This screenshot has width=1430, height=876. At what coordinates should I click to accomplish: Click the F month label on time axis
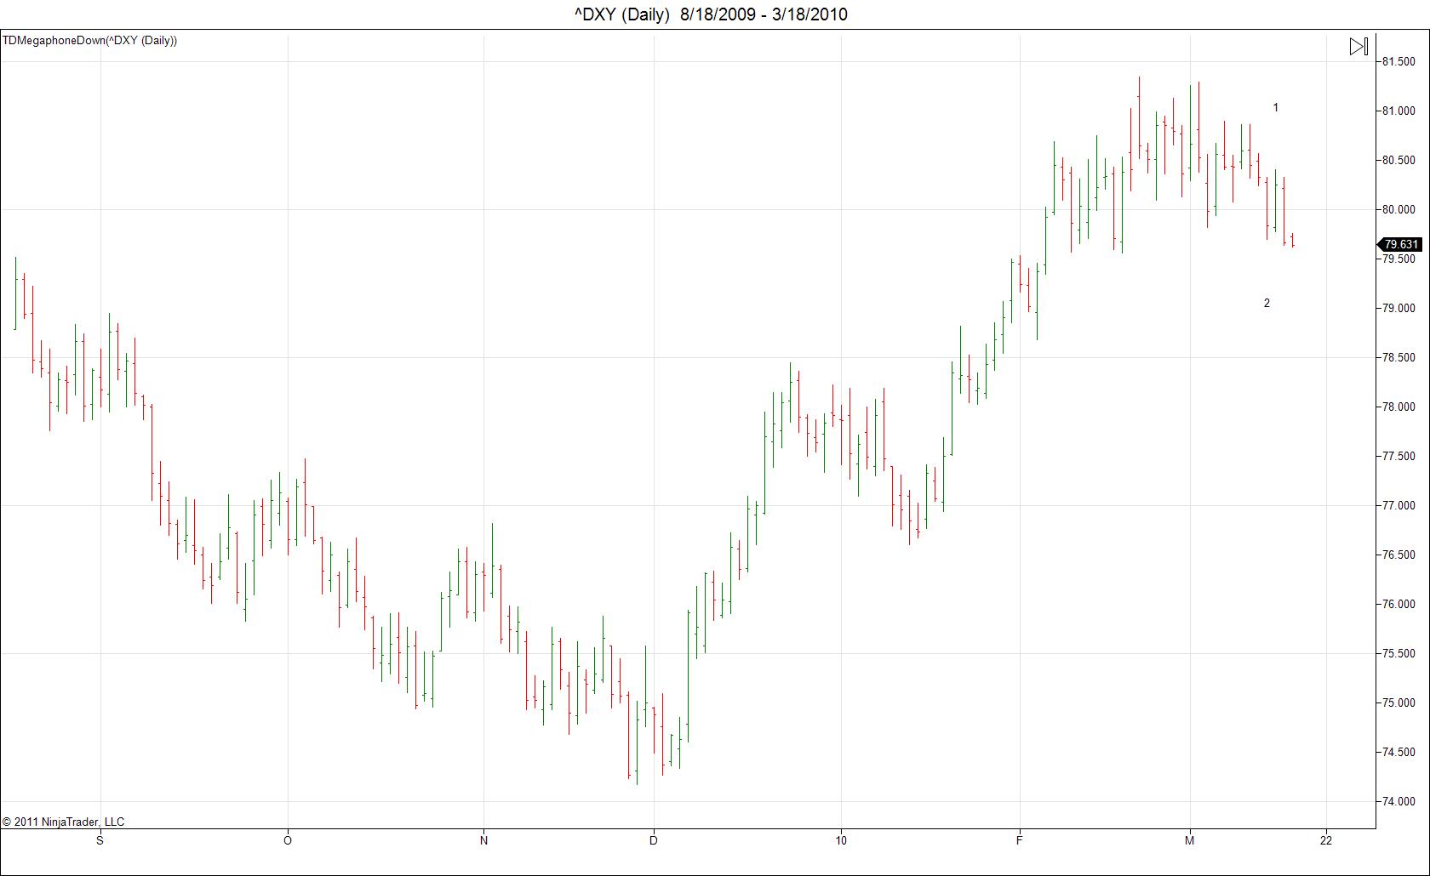click(x=1020, y=840)
